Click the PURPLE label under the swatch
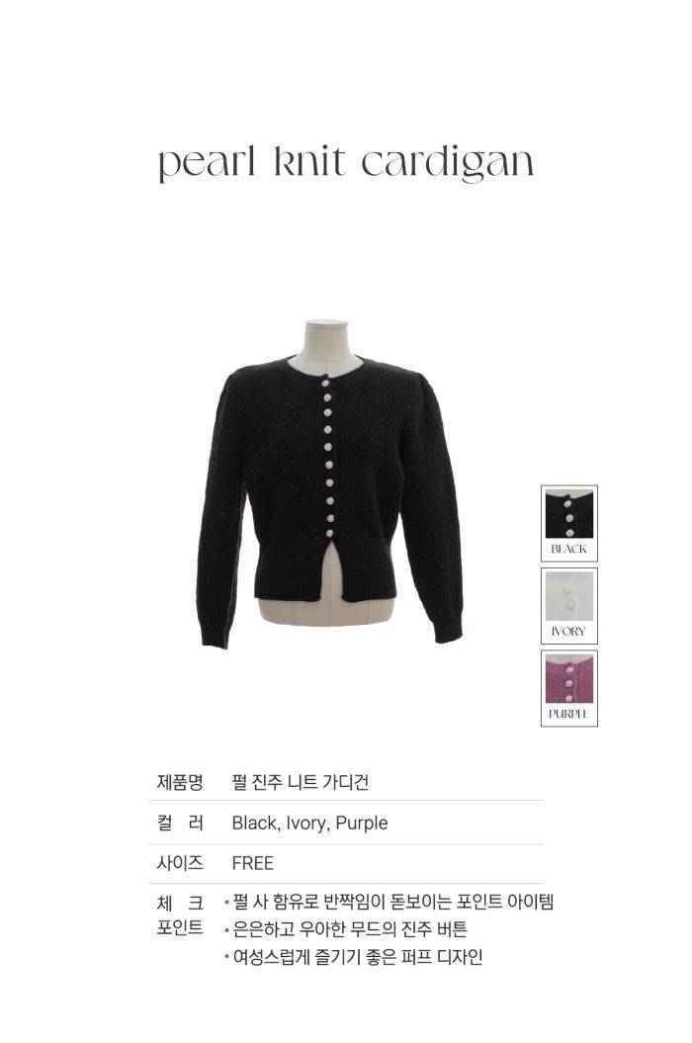 tap(568, 715)
